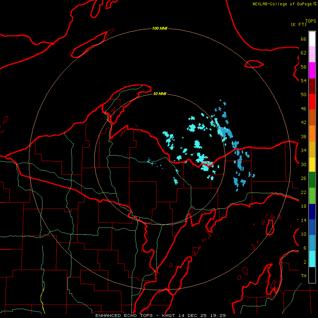Click the 34 legend value label
The height and width of the screenshot is (318, 318).
point(304,151)
